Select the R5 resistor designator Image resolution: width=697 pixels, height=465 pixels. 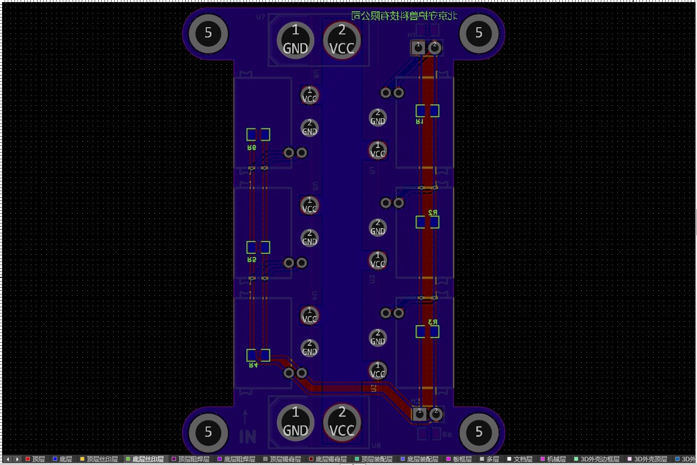(252, 259)
